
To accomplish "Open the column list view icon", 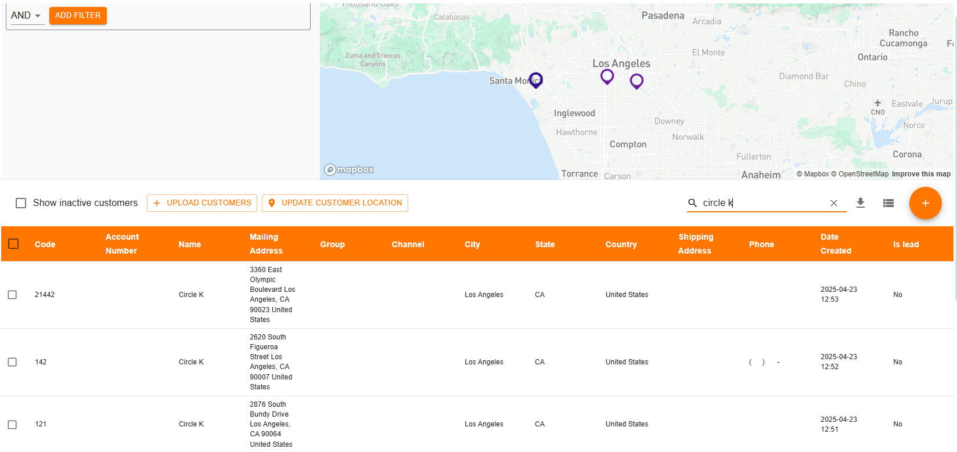I will [x=888, y=203].
